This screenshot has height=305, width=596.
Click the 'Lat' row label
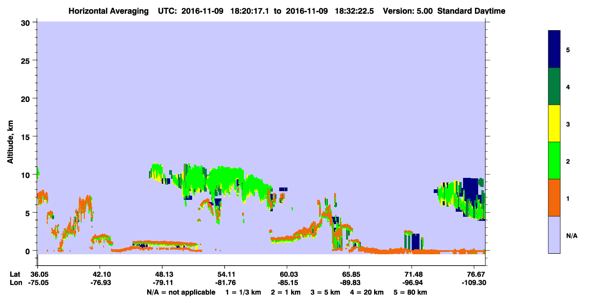(x=15, y=274)
